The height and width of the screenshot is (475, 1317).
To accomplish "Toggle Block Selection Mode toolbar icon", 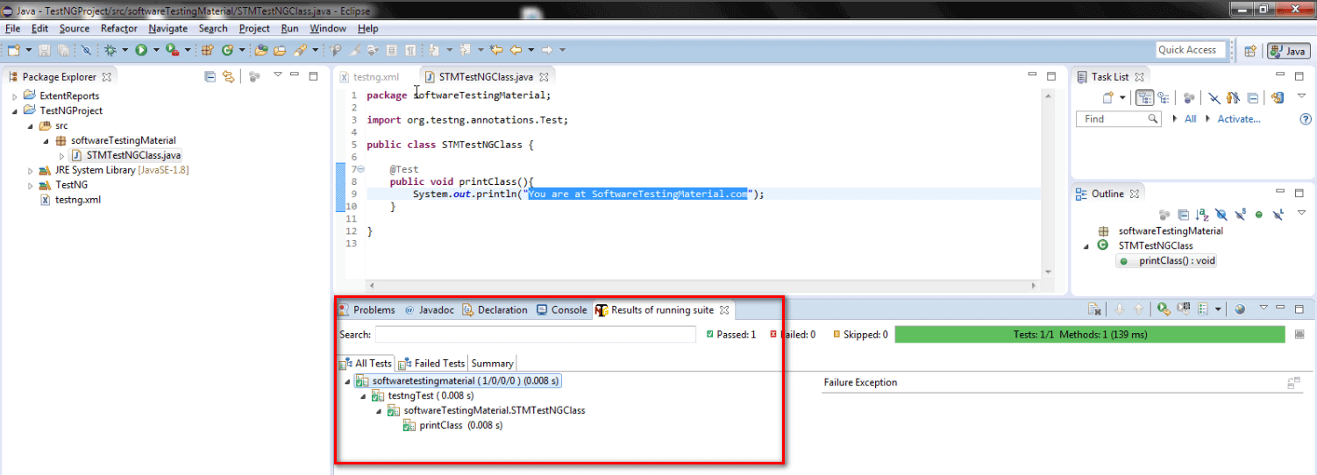I will [x=391, y=50].
